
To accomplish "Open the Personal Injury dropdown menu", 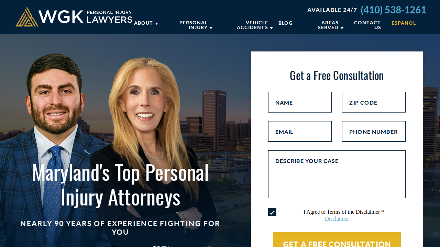I will point(196,25).
